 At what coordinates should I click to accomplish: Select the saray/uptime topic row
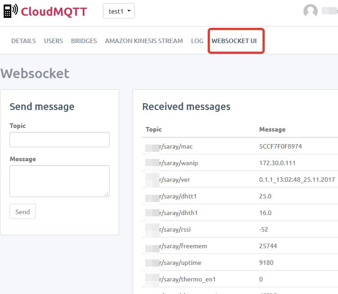coord(180,263)
